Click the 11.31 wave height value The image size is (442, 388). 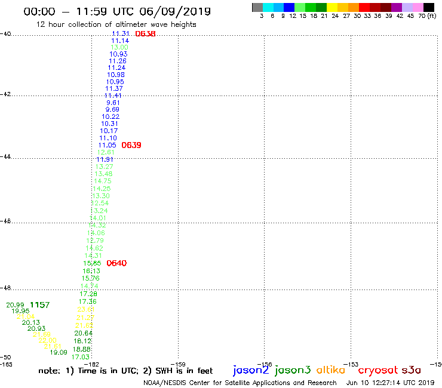(x=121, y=34)
